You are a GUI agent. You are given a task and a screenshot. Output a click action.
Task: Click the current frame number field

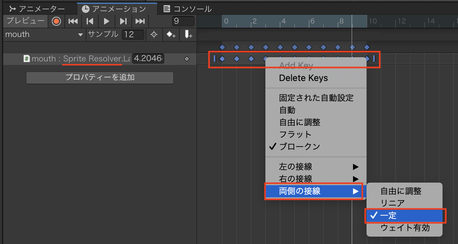click(183, 21)
